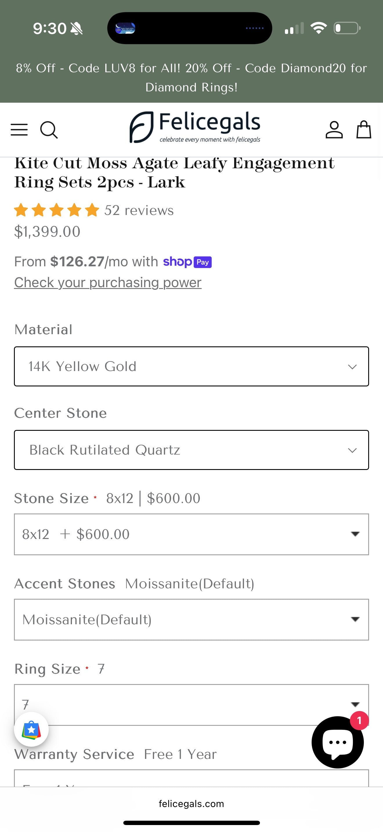Open the account profile icon

(334, 130)
